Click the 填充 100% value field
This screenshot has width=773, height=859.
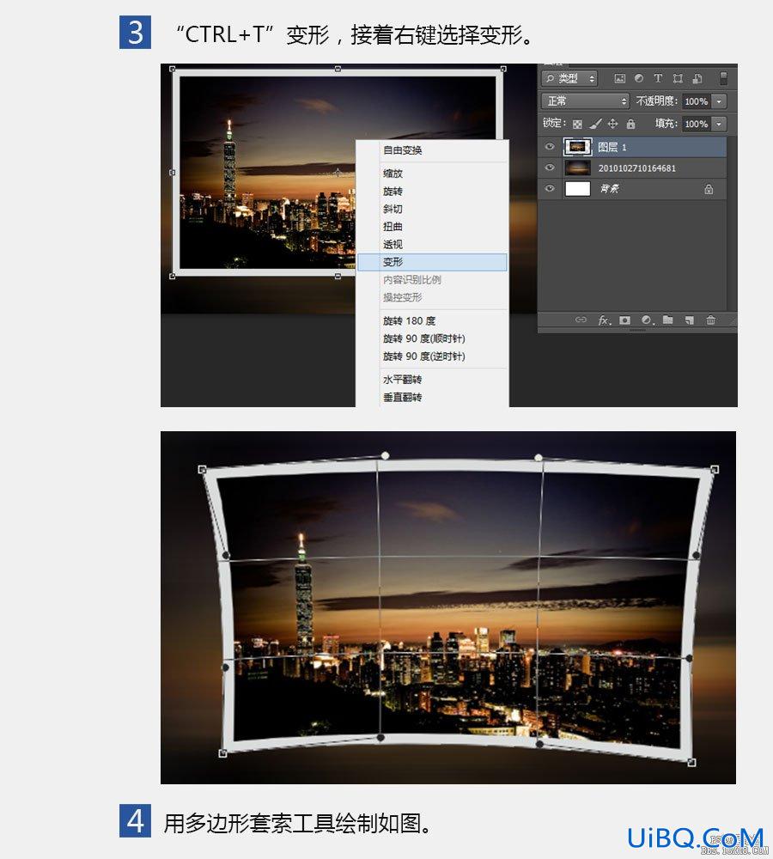coord(697,124)
